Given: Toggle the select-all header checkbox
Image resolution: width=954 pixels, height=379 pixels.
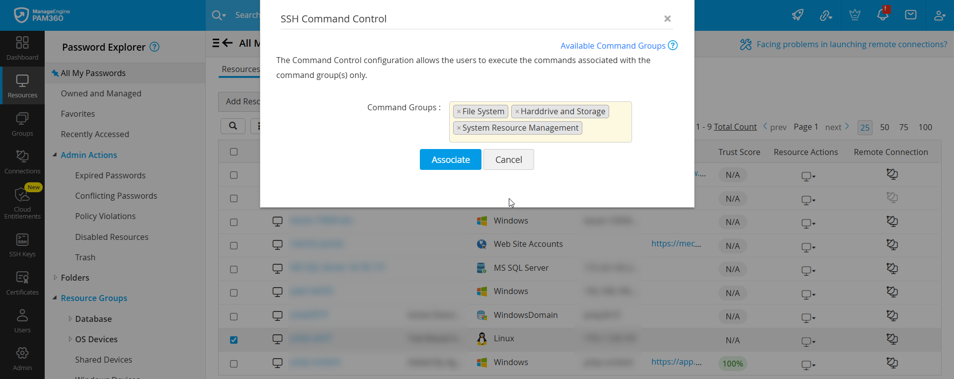Looking at the screenshot, I should [x=234, y=152].
